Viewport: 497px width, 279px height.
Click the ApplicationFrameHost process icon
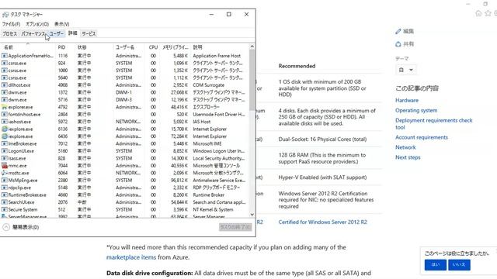point(5,56)
